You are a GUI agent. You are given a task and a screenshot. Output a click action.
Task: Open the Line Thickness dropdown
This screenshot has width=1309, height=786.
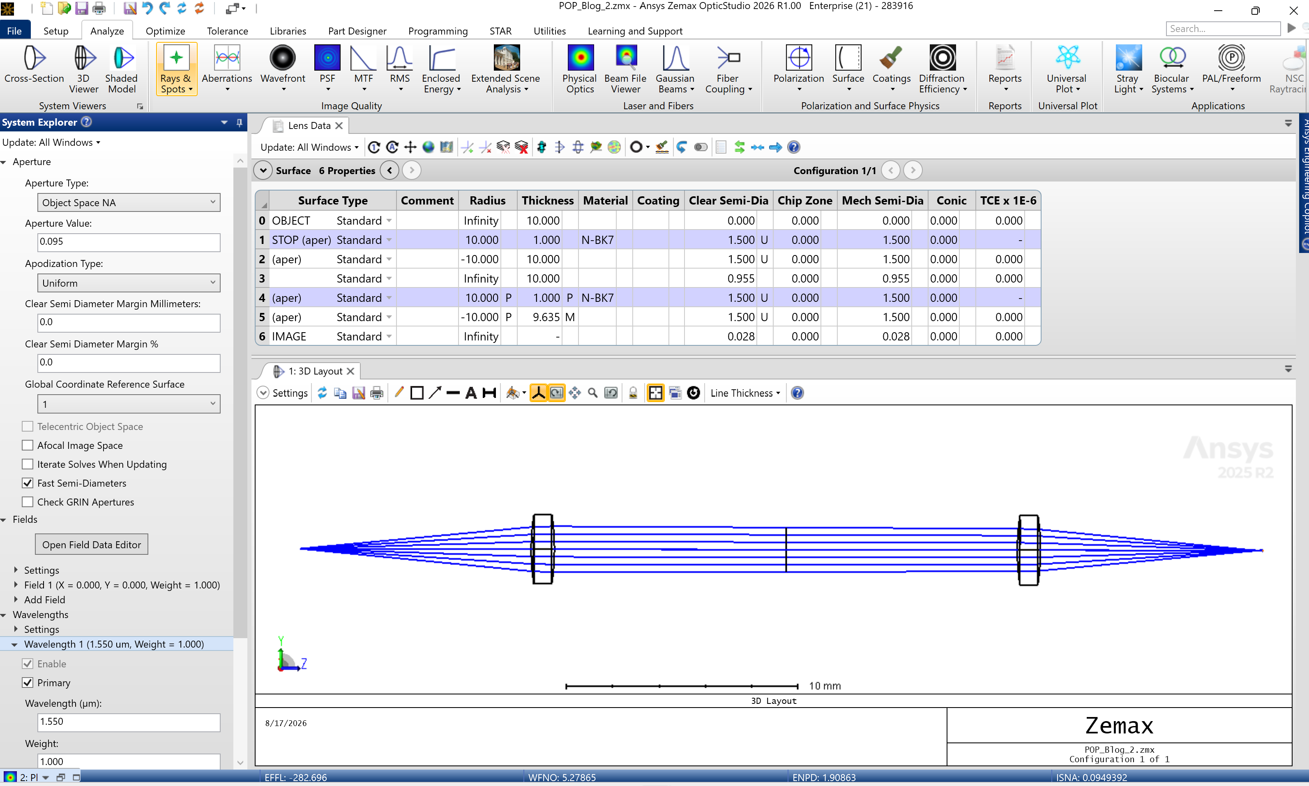[x=745, y=393]
